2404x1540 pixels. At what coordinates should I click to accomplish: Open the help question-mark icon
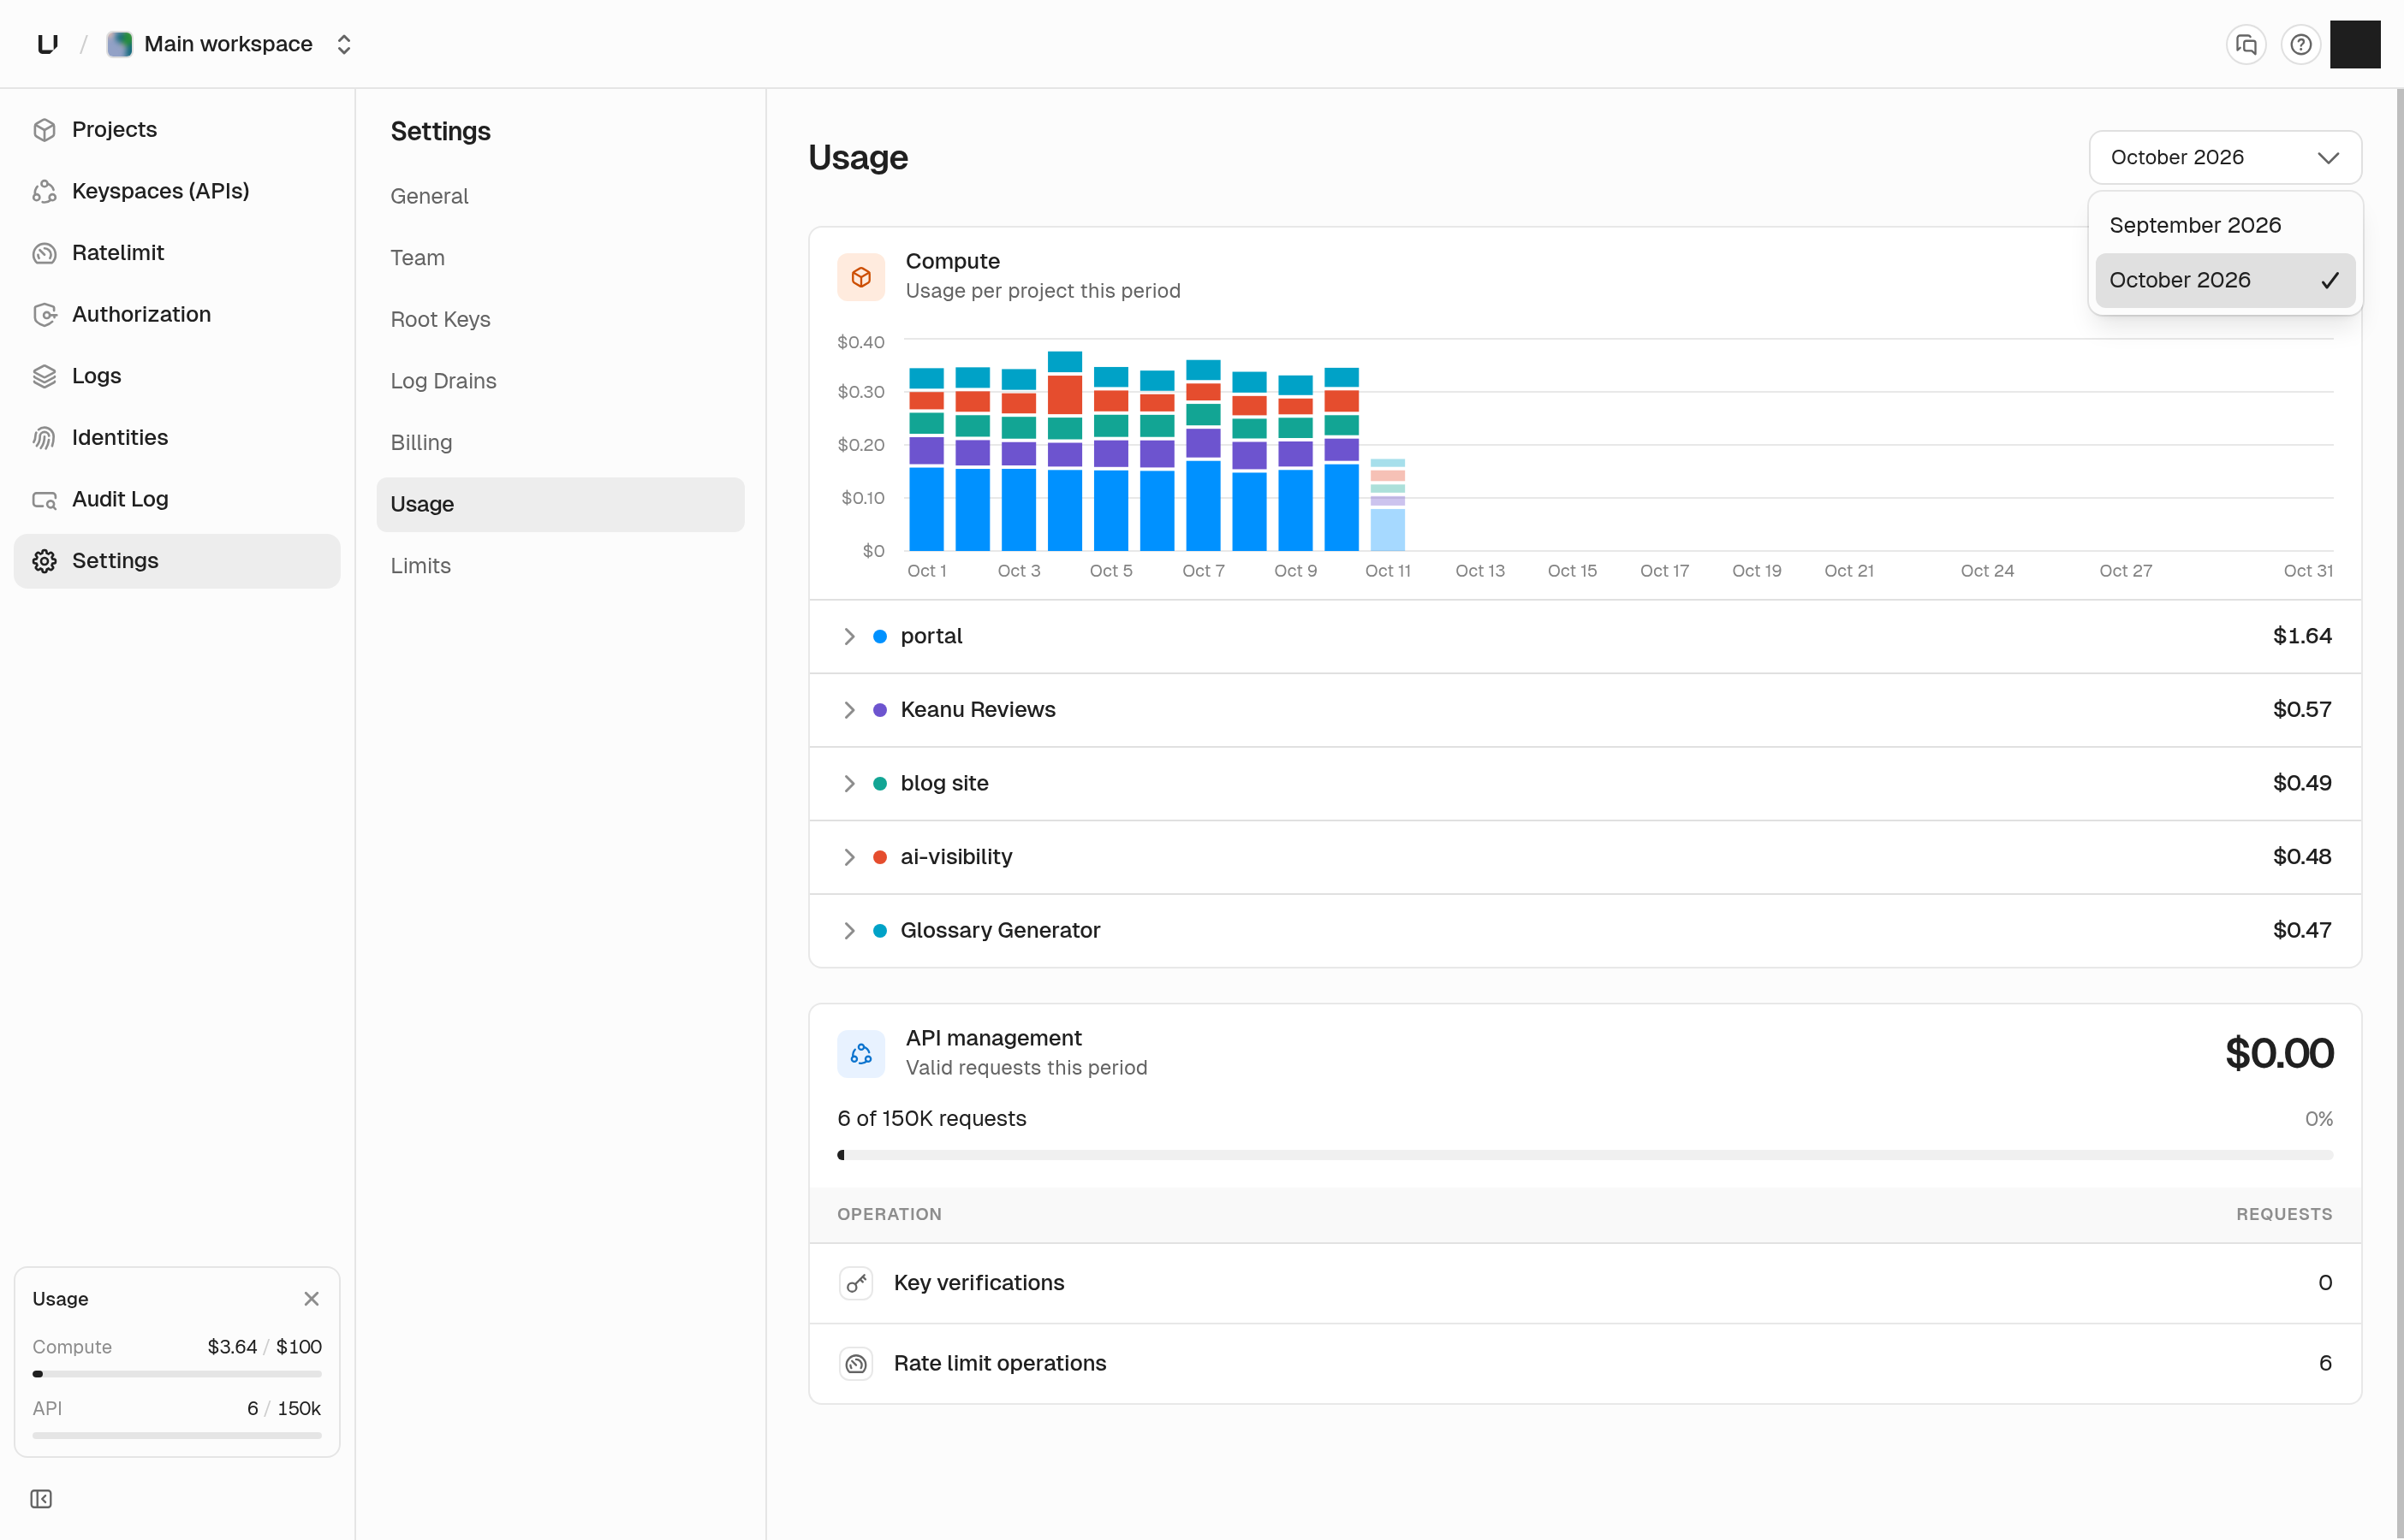[x=2300, y=45]
